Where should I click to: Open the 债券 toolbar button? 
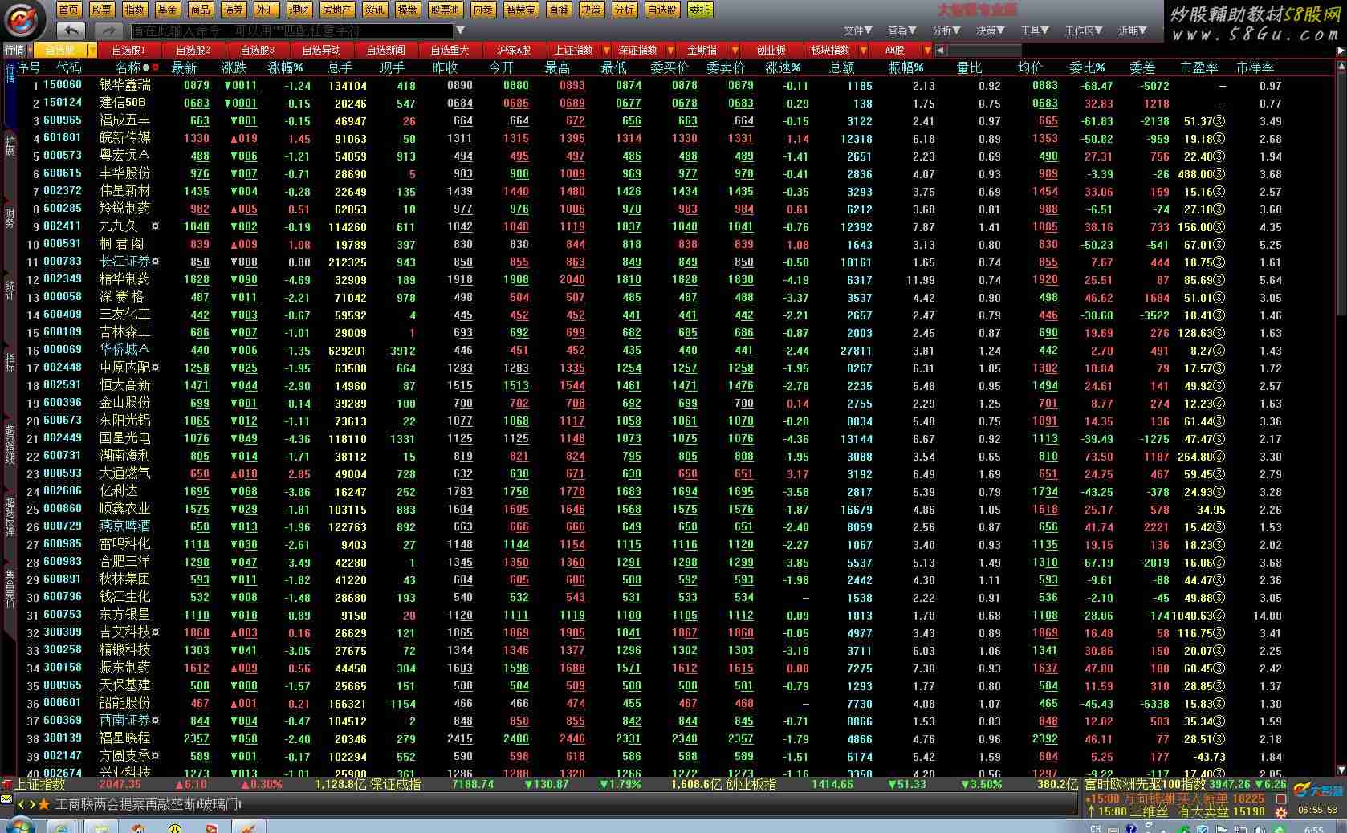233,10
